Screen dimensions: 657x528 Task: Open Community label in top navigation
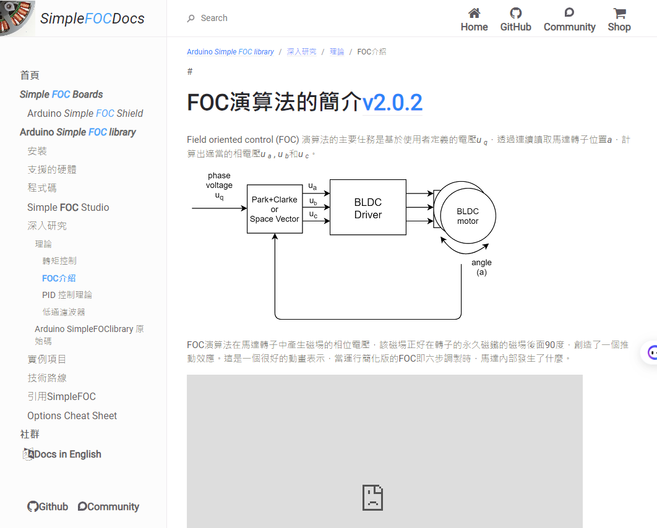click(x=569, y=27)
